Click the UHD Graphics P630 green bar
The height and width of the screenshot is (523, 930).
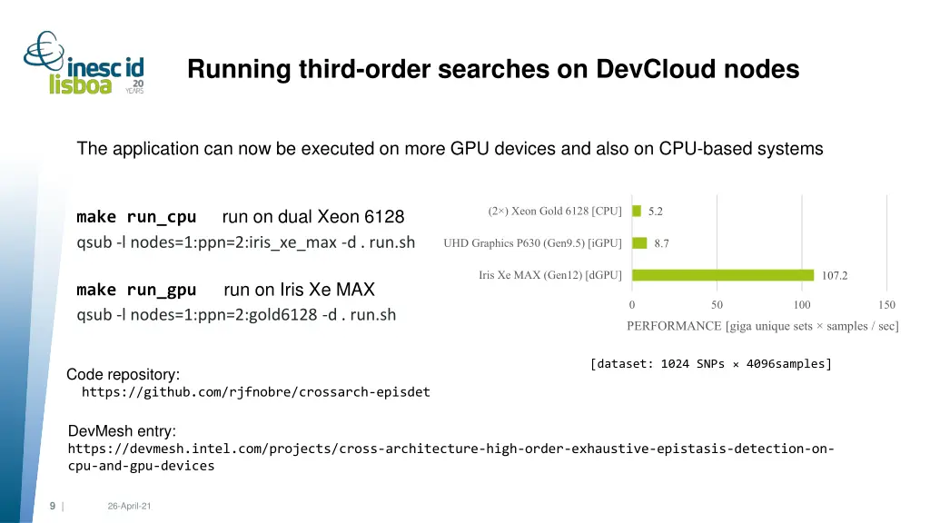(639, 243)
